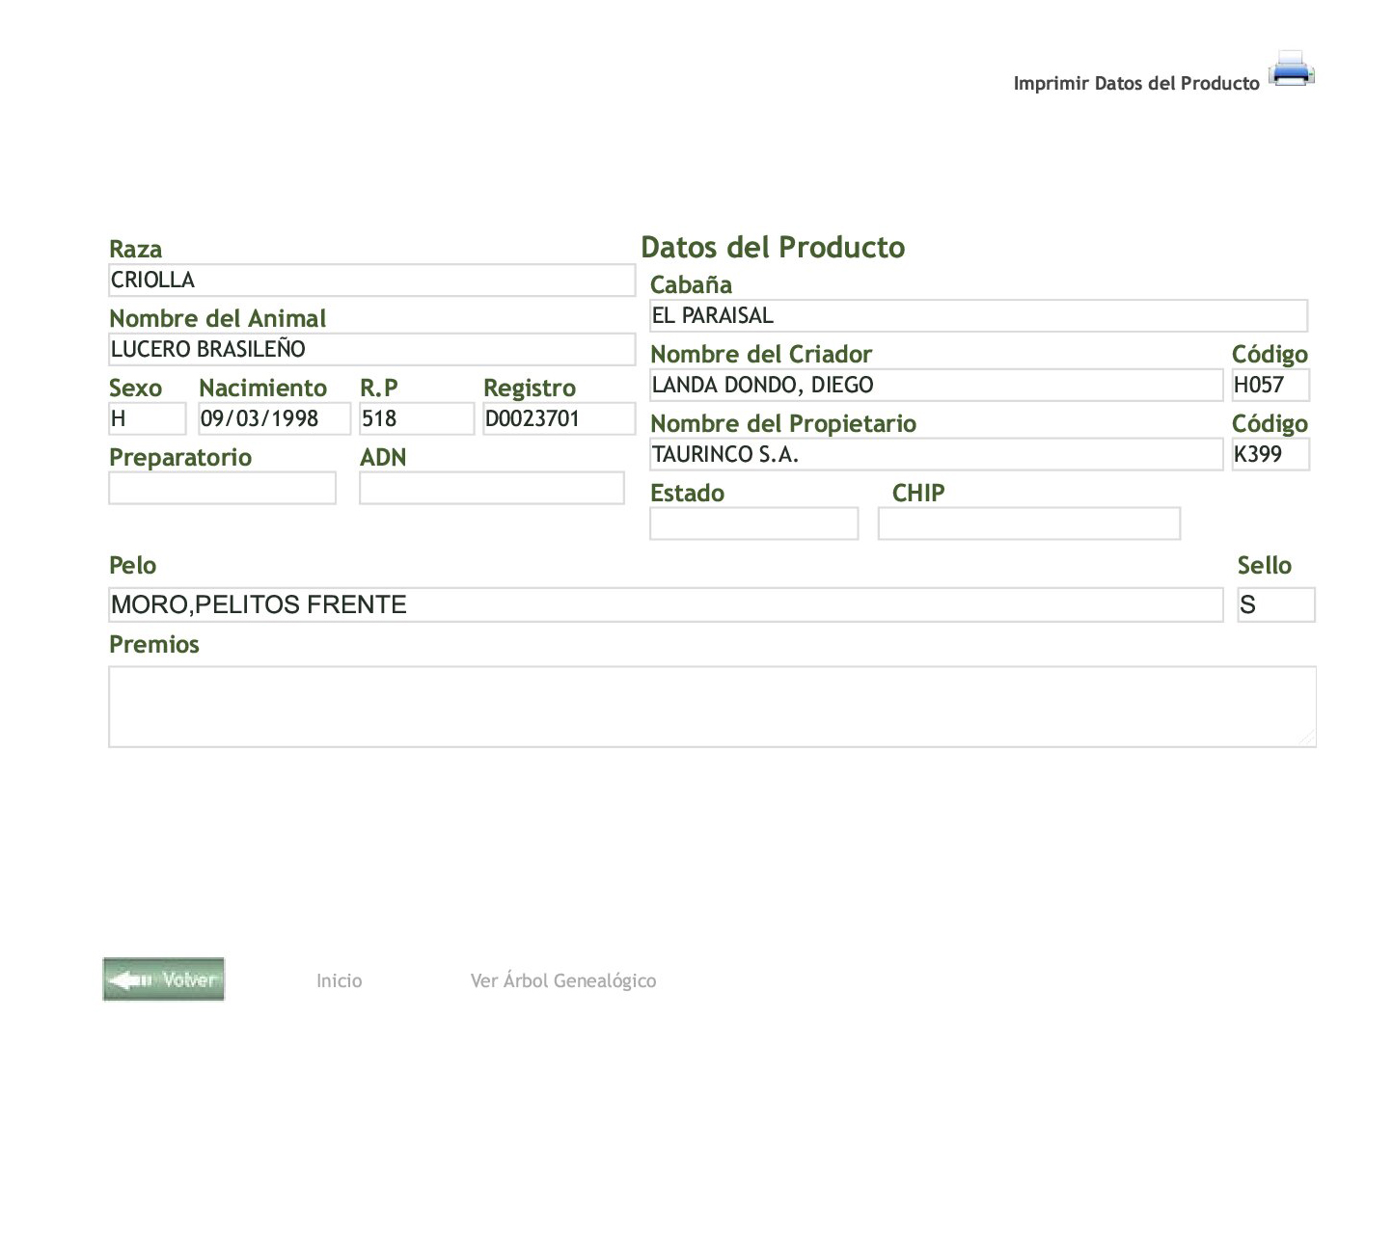Click the R.P field showing 518
The image size is (1393, 1233).
tap(416, 419)
